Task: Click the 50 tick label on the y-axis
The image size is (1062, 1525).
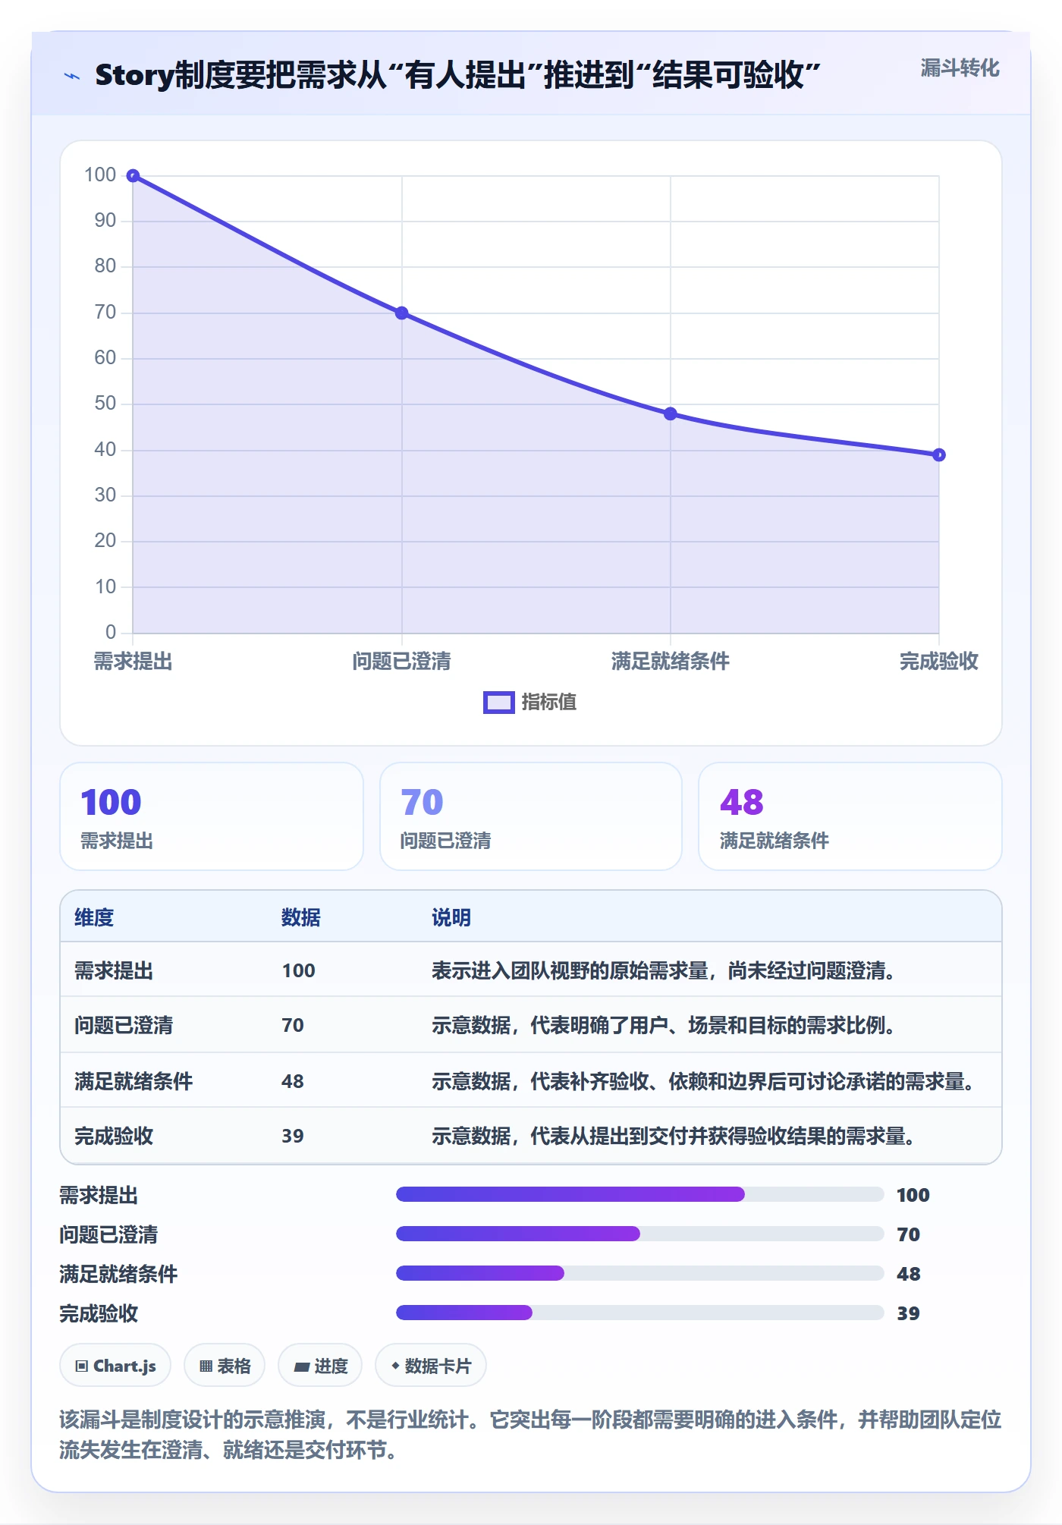Action: coord(105,404)
